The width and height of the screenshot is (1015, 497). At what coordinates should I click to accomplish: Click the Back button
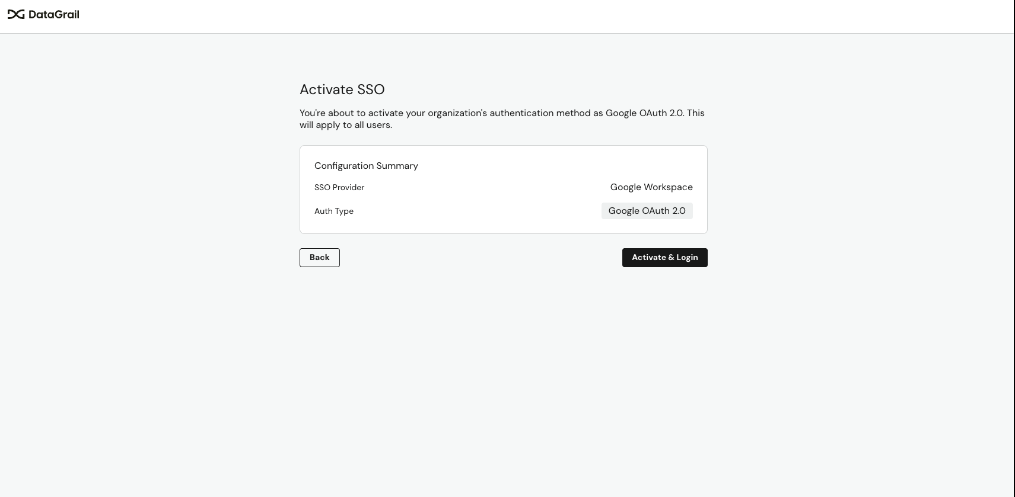320,258
